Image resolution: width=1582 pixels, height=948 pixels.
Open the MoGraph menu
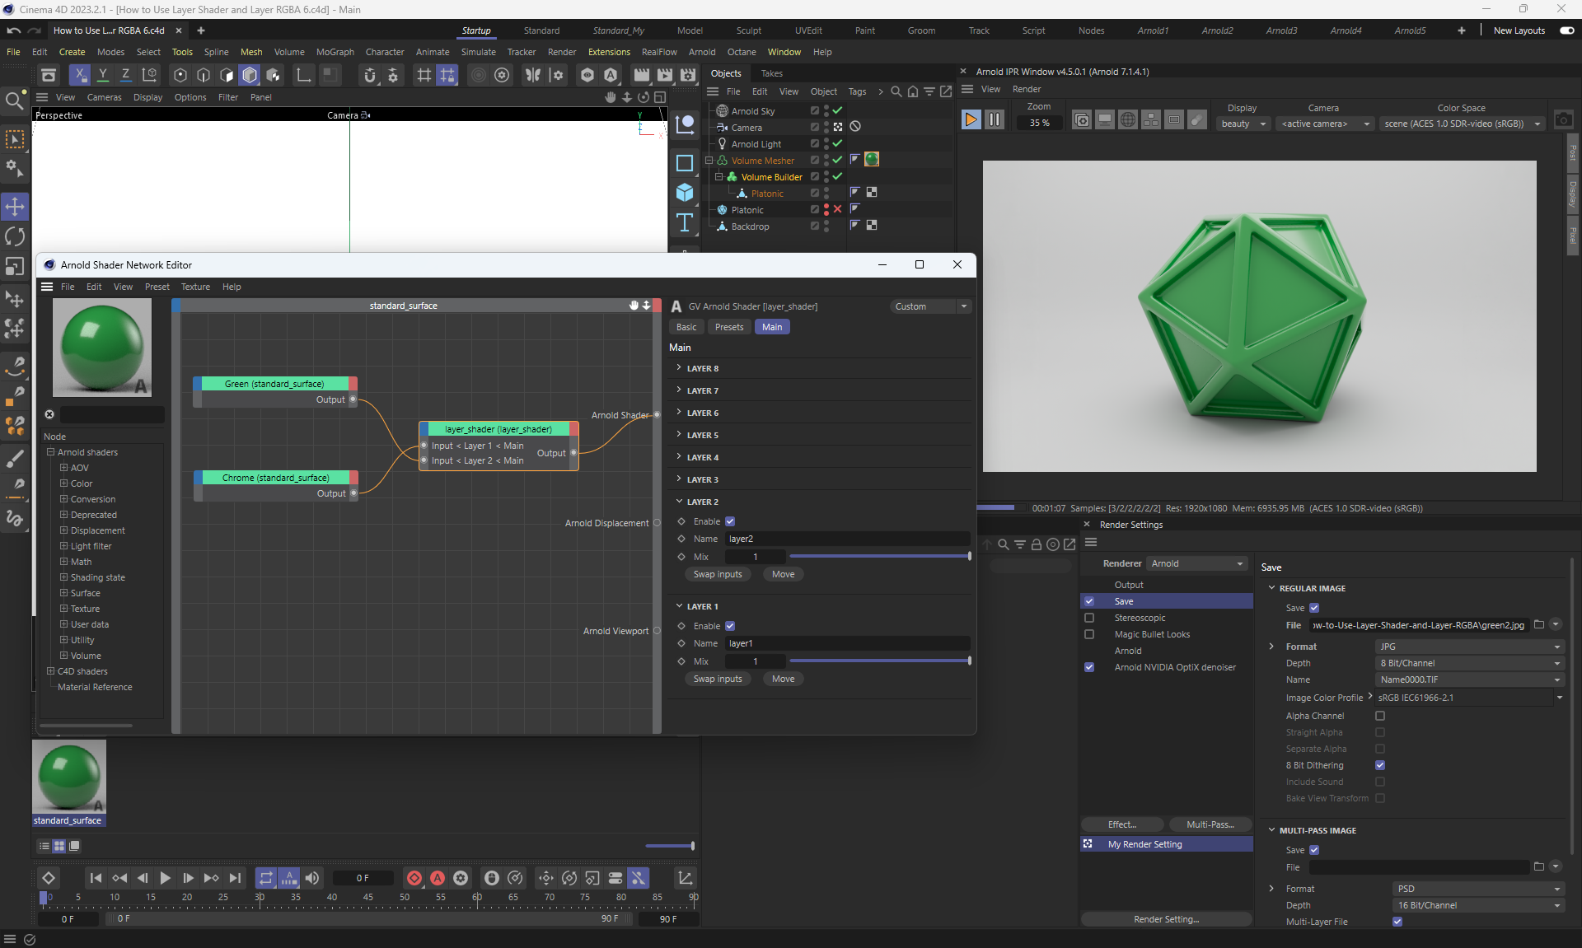tap(335, 52)
